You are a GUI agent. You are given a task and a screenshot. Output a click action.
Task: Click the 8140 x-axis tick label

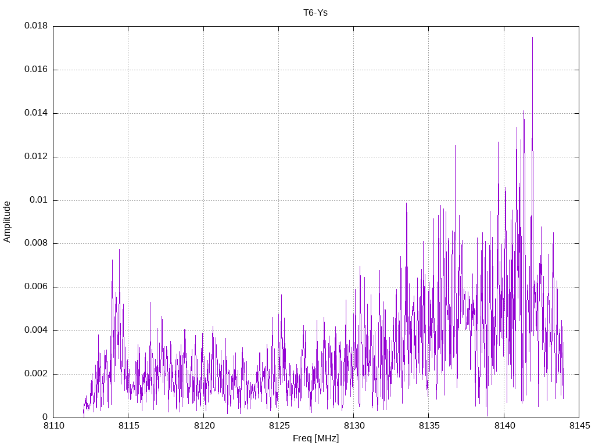point(504,426)
